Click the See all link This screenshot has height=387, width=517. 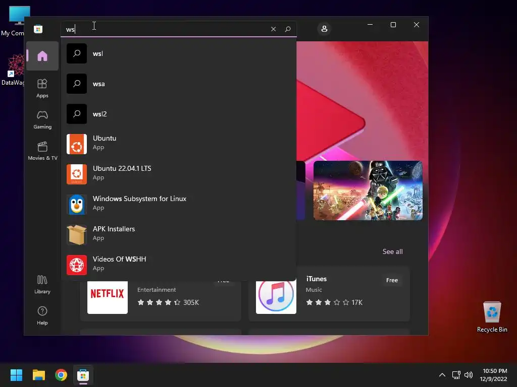[392, 251]
